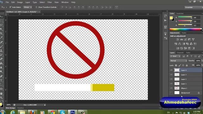The width and height of the screenshot is (203, 114).
Task: Open status bar document info arrow
Action: click(45, 105)
